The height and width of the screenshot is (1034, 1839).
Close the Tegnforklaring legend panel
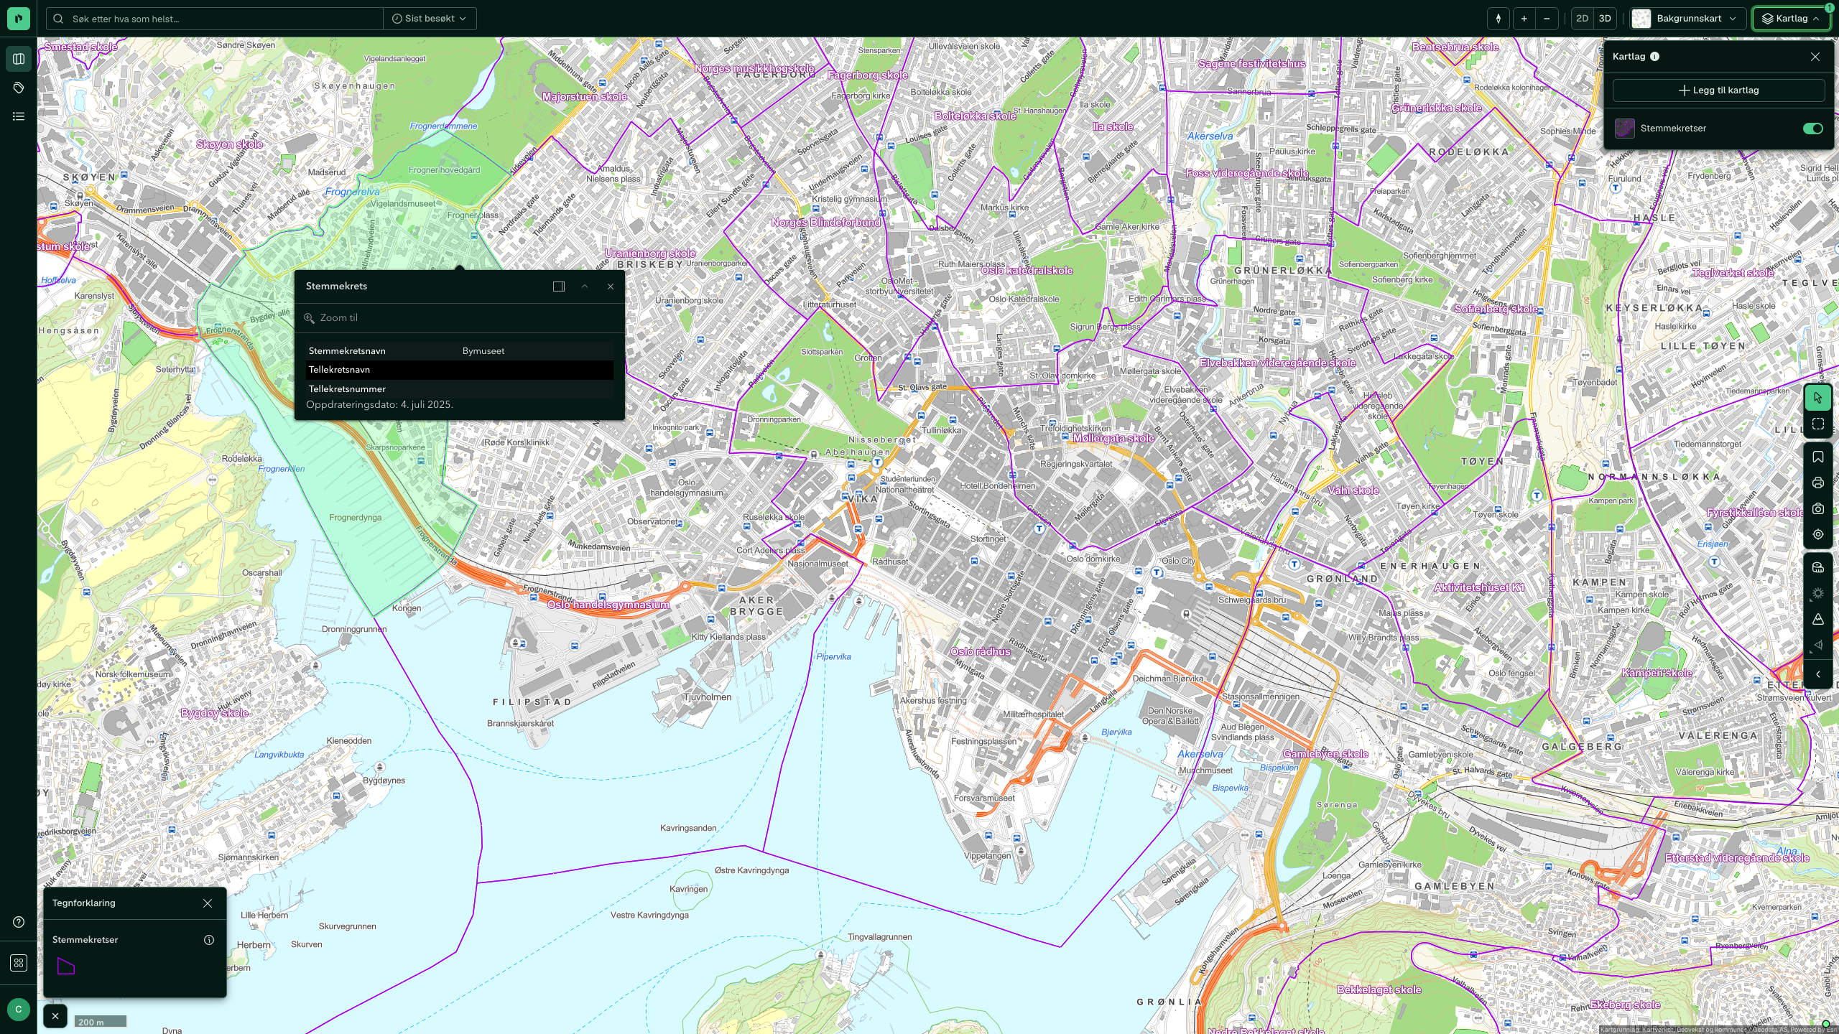[208, 903]
